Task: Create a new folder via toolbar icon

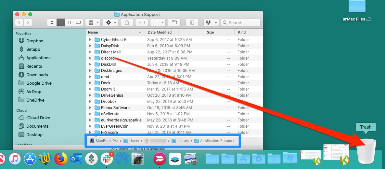Action: point(174,22)
